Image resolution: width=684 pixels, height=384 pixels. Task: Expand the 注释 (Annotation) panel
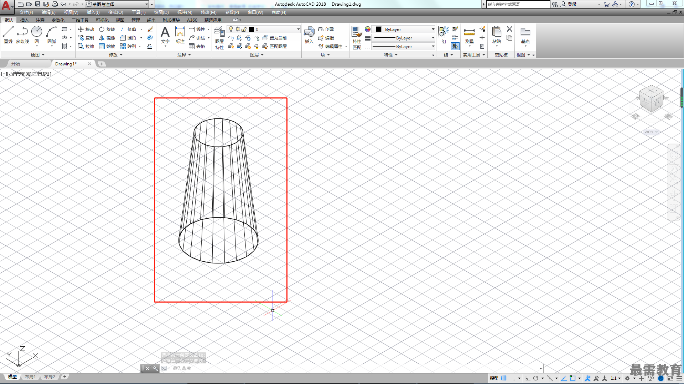click(x=184, y=55)
